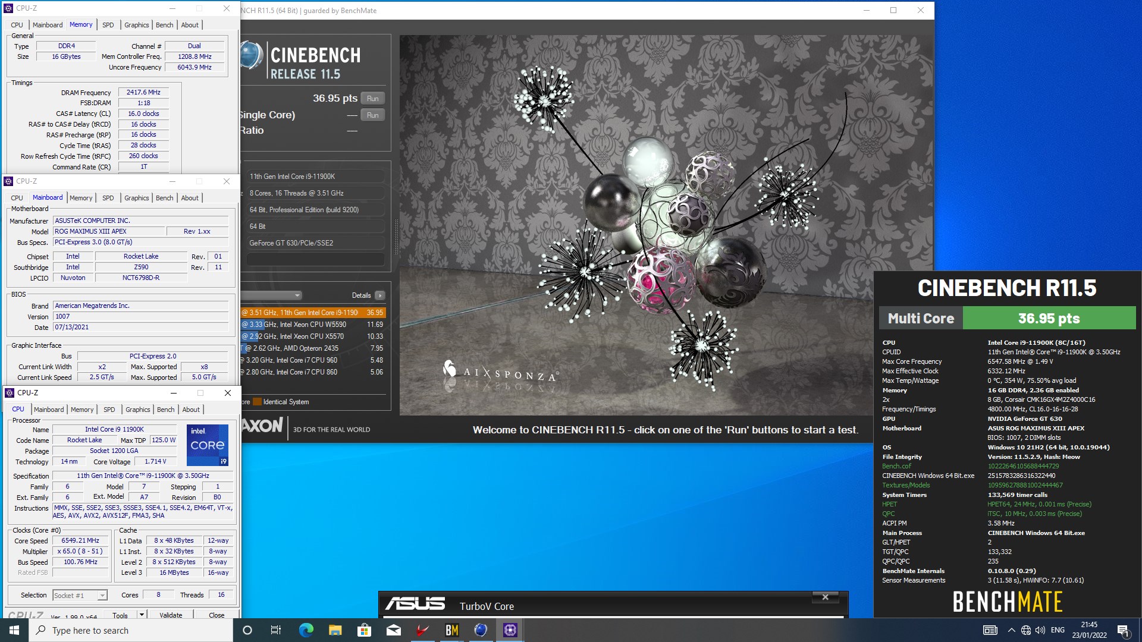The width and height of the screenshot is (1142, 642).
Task: Click the Bench.cof integrity entry in BenchMate
Action: click(x=896, y=466)
